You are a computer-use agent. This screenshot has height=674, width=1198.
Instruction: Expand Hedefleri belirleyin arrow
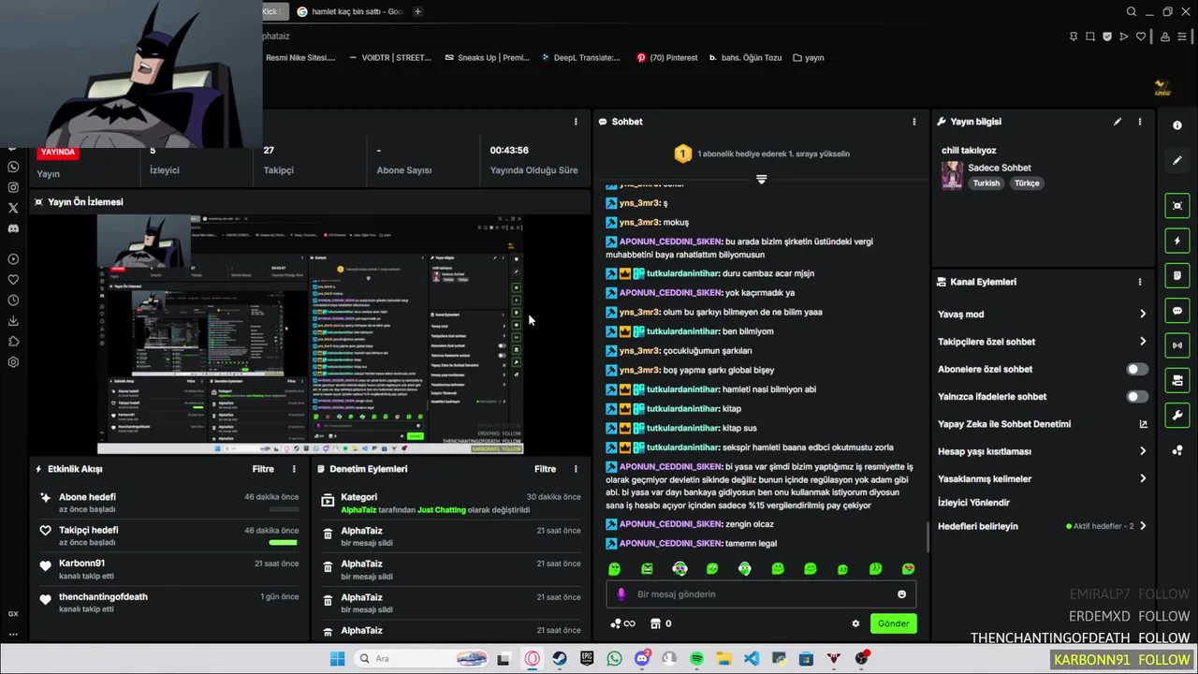tap(1143, 526)
